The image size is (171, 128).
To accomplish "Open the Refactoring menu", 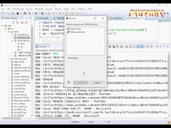I will (18, 9).
